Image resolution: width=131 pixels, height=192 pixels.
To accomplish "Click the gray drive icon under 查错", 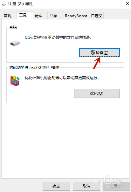I will [15, 43].
